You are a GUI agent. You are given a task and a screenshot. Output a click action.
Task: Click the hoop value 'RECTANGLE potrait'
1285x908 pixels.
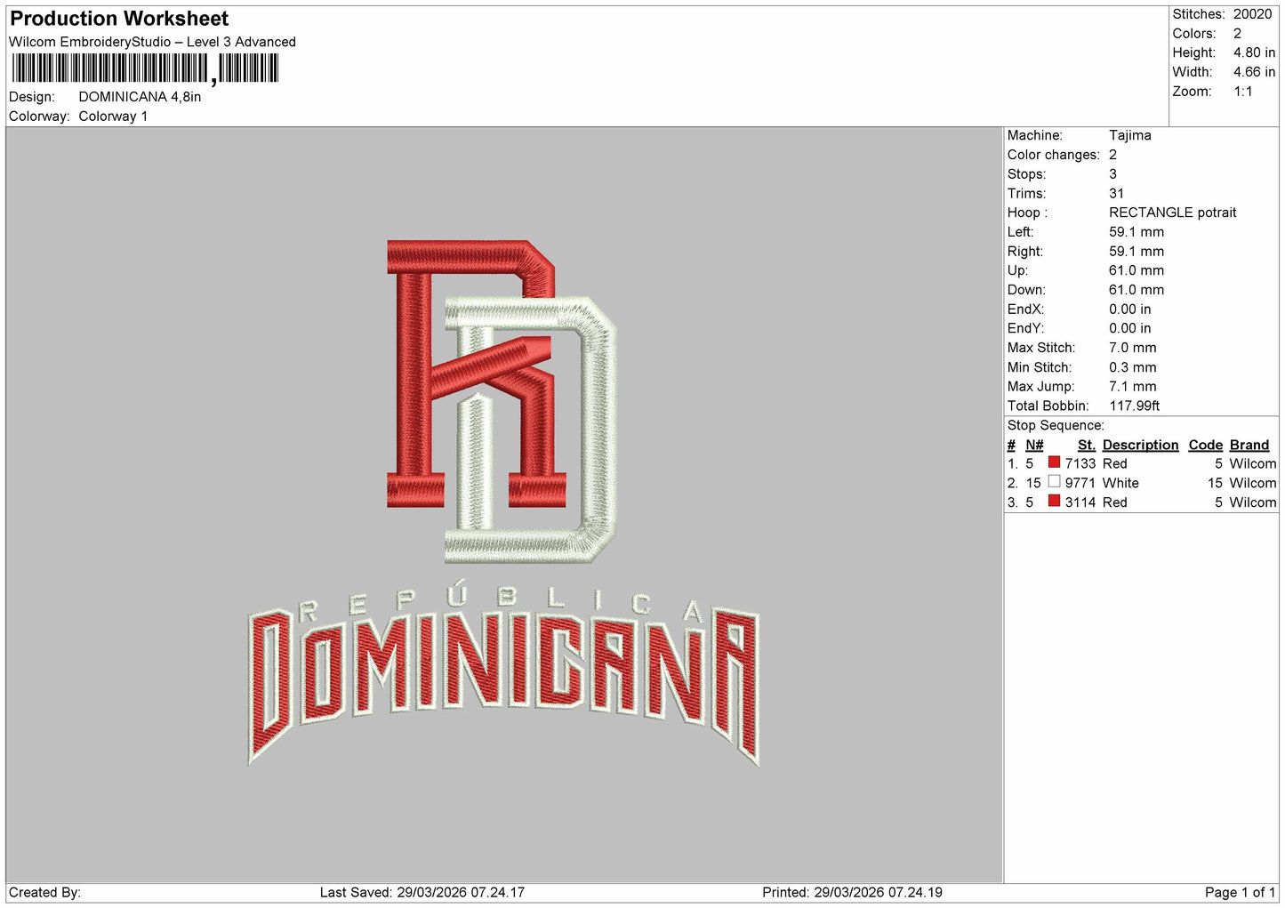click(1172, 213)
